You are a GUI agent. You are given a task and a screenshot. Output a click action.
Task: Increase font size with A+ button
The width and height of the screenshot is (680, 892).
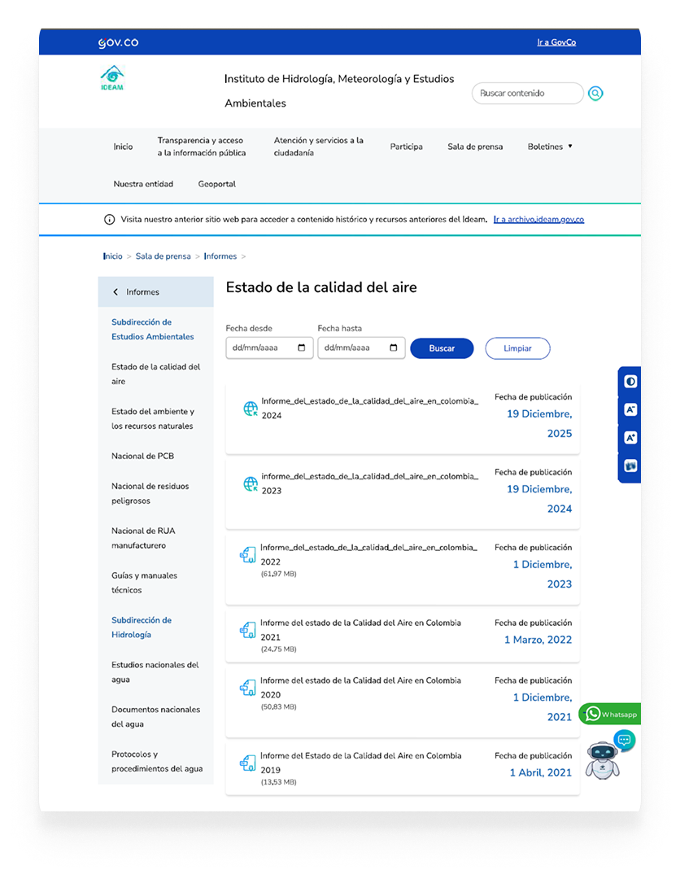[x=630, y=438]
